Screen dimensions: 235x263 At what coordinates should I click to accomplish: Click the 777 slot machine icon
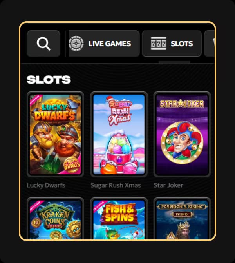tap(159, 44)
